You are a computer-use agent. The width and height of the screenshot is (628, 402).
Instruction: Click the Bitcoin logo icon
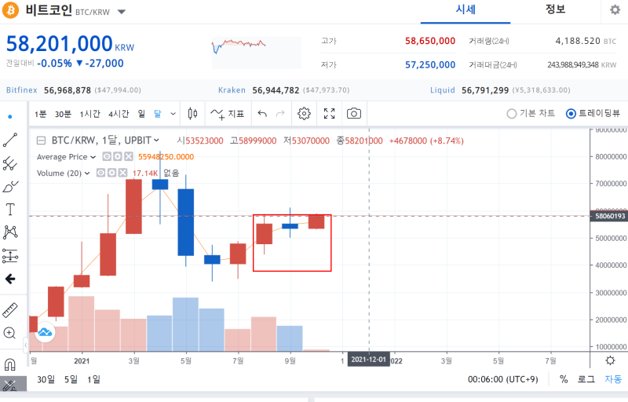point(10,10)
